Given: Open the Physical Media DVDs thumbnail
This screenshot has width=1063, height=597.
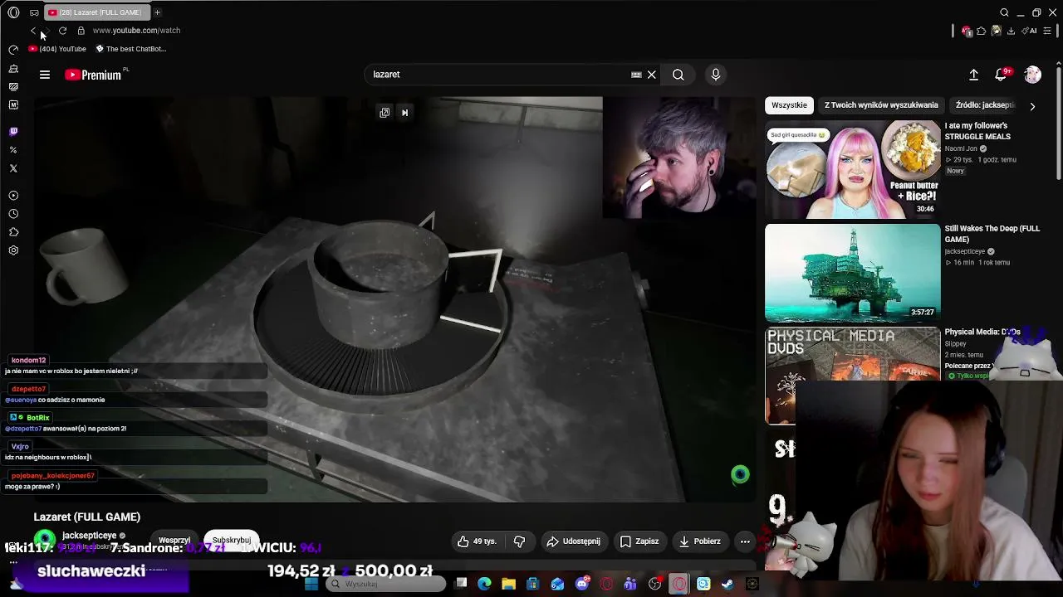Looking at the screenshot, I should tap(853, 376).
